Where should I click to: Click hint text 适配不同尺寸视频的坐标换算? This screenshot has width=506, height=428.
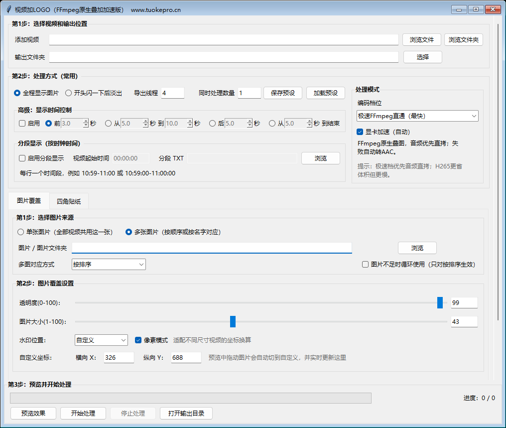tap(212, 340)
